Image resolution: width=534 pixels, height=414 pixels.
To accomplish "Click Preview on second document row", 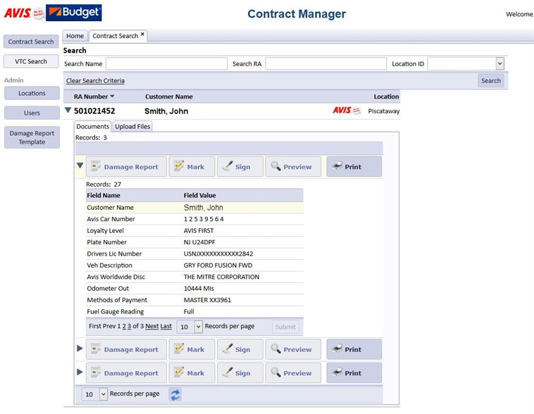I will 293,349.
